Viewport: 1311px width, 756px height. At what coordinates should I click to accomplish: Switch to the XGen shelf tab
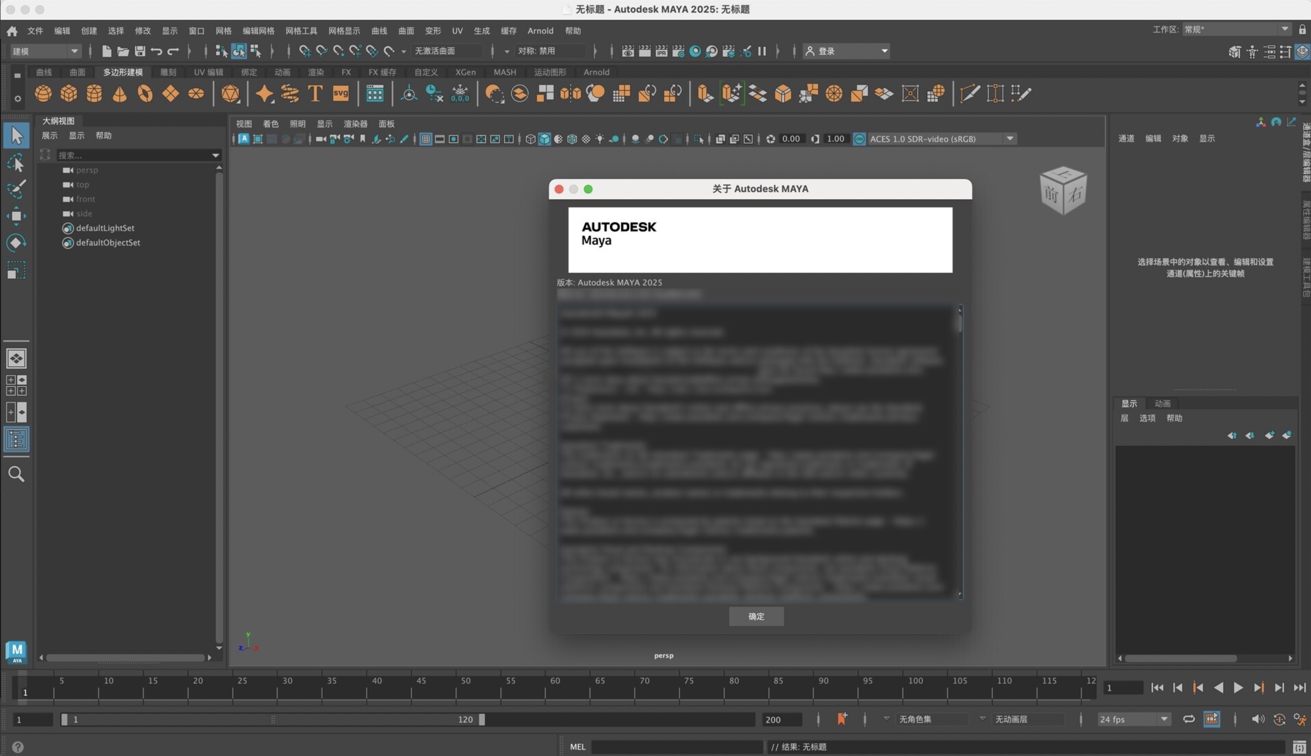pyautogui.click(x=465, y=72)
